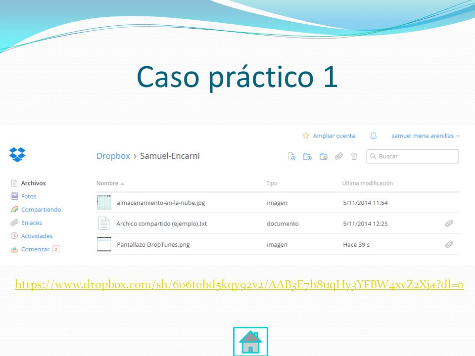This screenshot has height=356, width=475.
Task: Go to Compartiendo section
Action: (41, 210)
